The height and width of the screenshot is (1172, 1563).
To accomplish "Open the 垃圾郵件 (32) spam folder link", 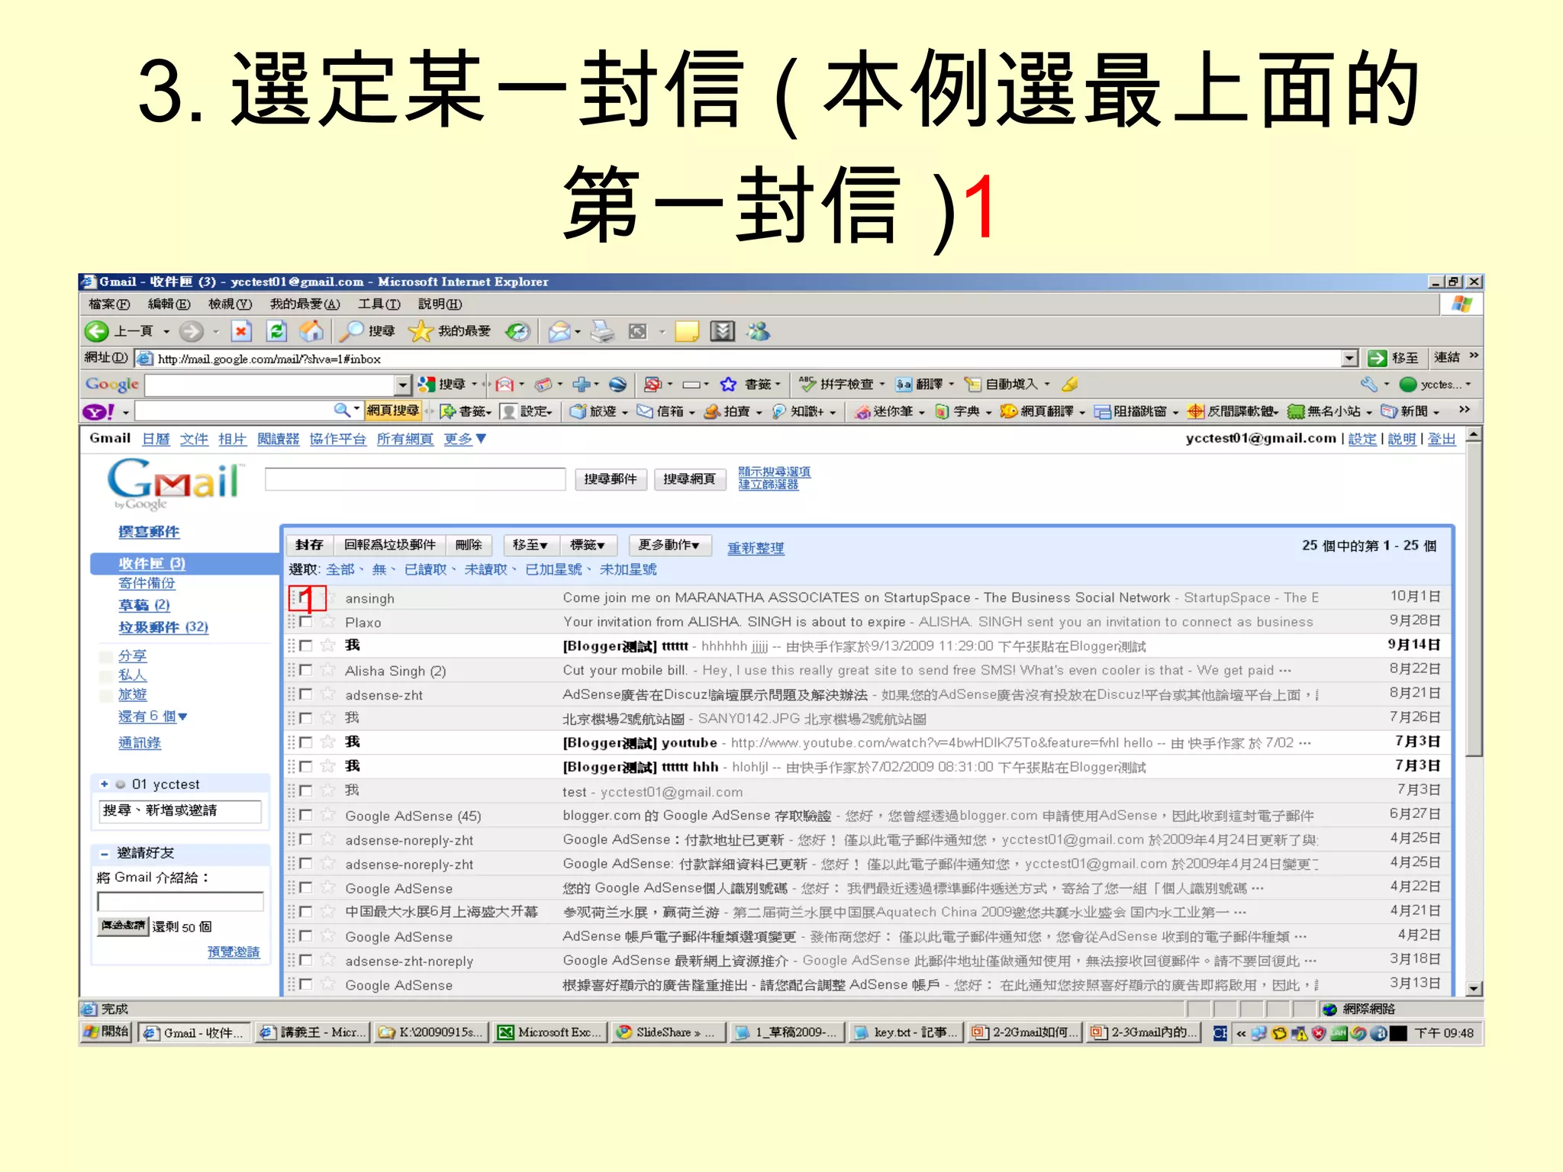I will click(163, 627).
